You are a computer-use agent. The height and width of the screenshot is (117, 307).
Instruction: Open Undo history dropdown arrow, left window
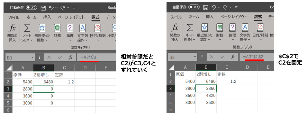tap(56, 8)
